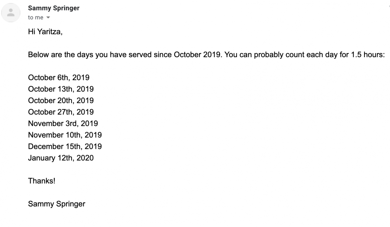Select the December 15th, 2019 date line
390x227 pixels.
[65, 146]
